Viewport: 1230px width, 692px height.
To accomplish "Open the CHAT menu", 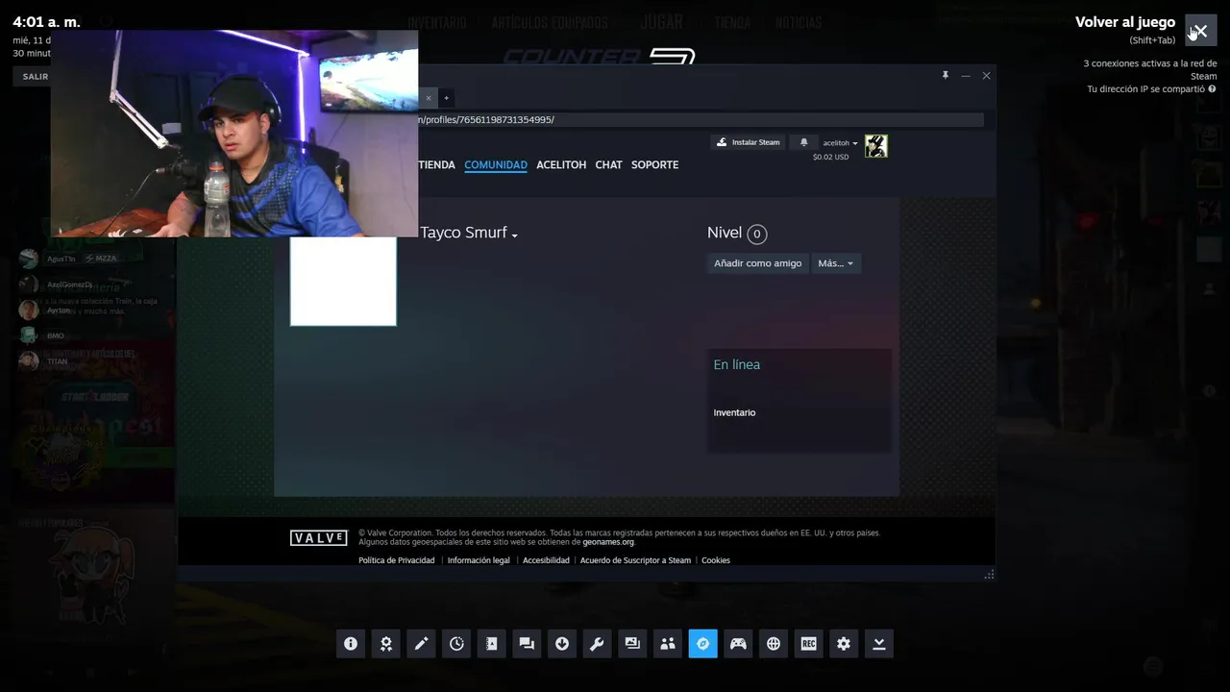I will click(608, 165).
